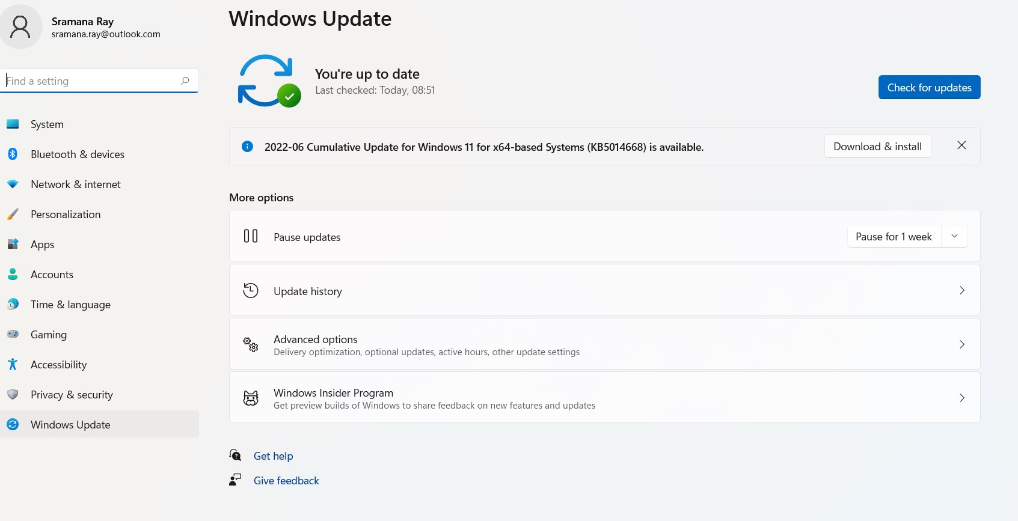Click the Time & language globe icon
Image resolution: width=1018 pixels, height=521 pixels.
(13, 304)
